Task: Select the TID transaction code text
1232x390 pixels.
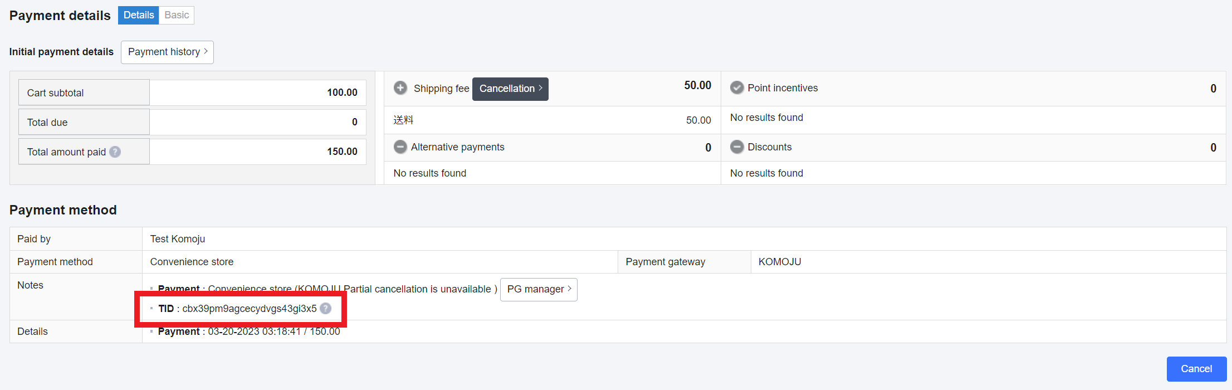Action: (x=249, y=309)
